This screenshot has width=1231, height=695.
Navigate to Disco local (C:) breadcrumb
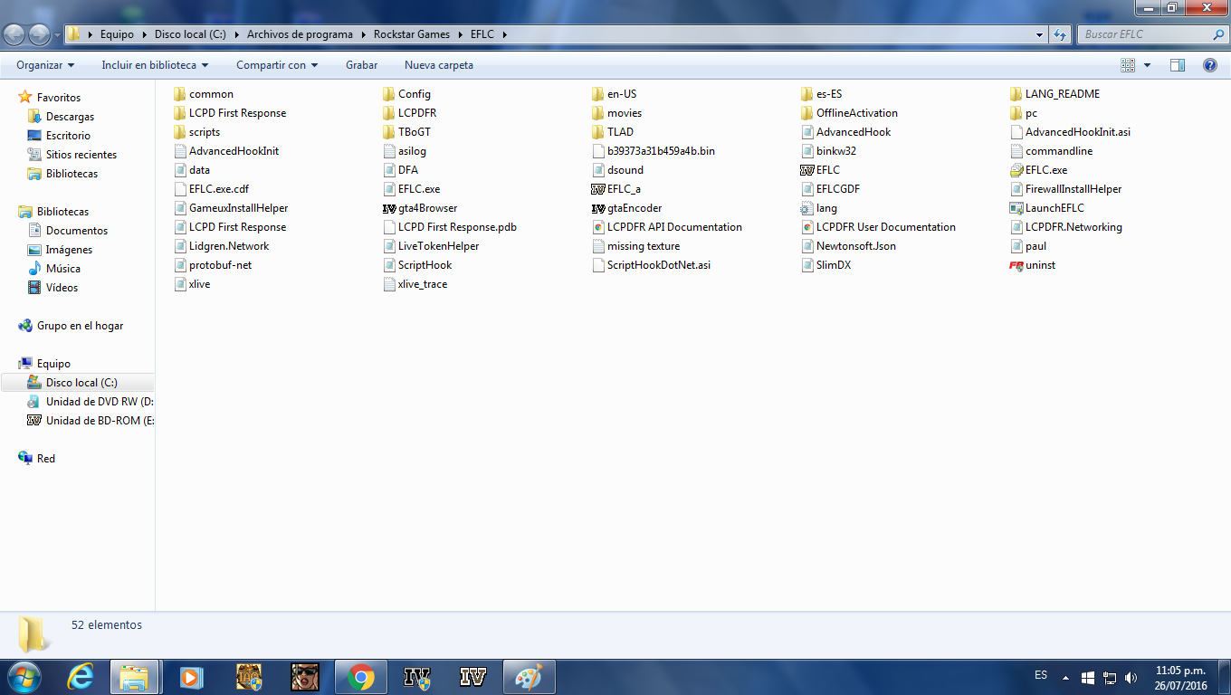tap(190, 34)
